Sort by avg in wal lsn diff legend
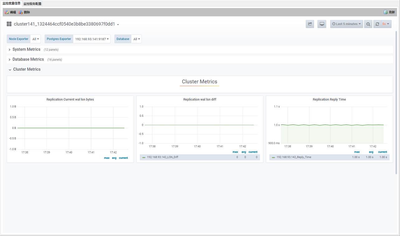Image resolution: width=400 pixels, height=236 pixels. [244, 152]
